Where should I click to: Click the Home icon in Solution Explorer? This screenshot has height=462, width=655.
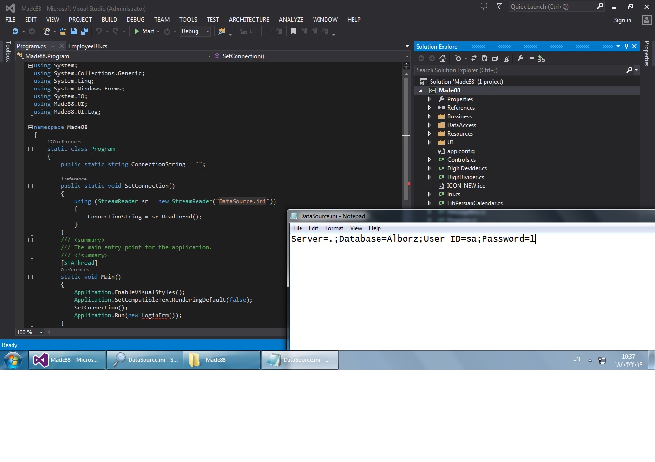(443, 58)
